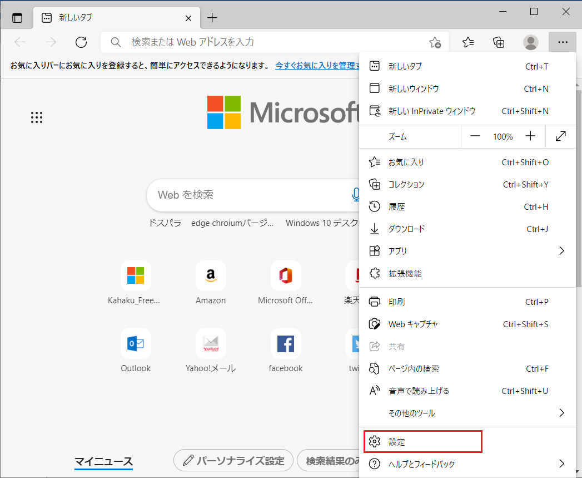Click the address bar input field

click(x=275, y=42)
